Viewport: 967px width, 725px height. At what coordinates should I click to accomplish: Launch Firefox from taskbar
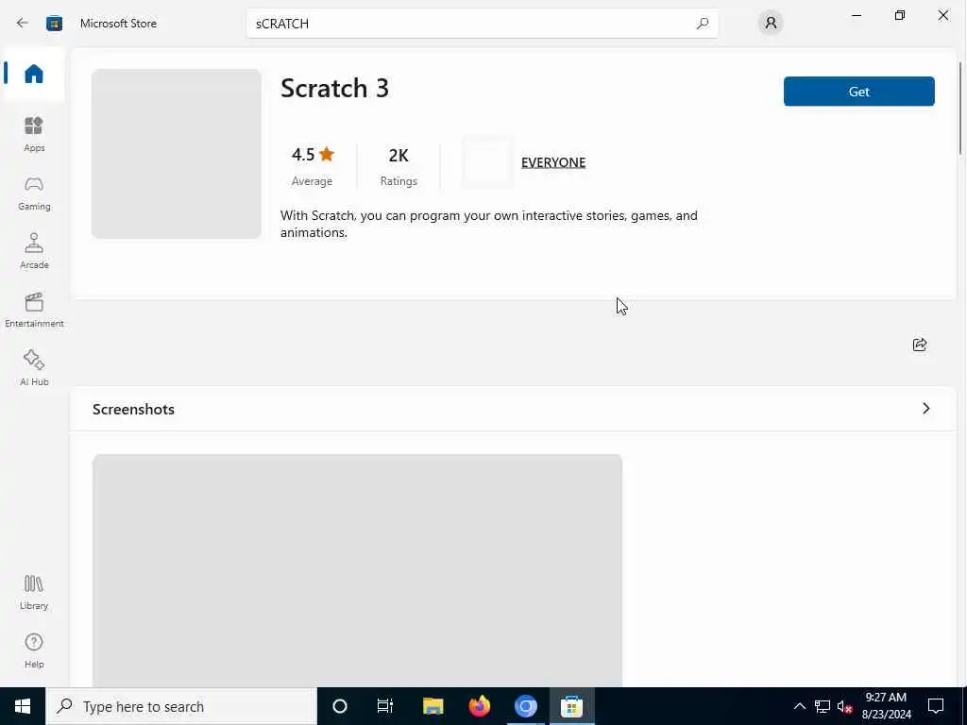coord(479,706)
